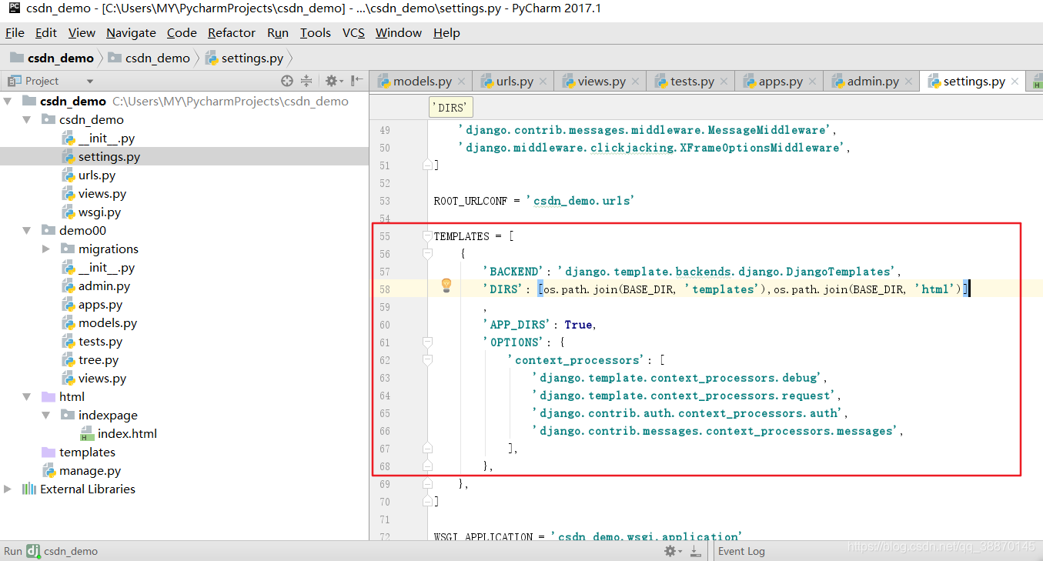Click the second csdn_demo folder in the breadcrumb
Image resolution: width=1043 pixels, height=561 pixels.
pyautogui.click(x=149, y=58)
